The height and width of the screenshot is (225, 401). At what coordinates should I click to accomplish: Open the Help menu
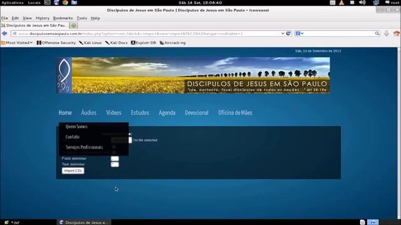95,18
